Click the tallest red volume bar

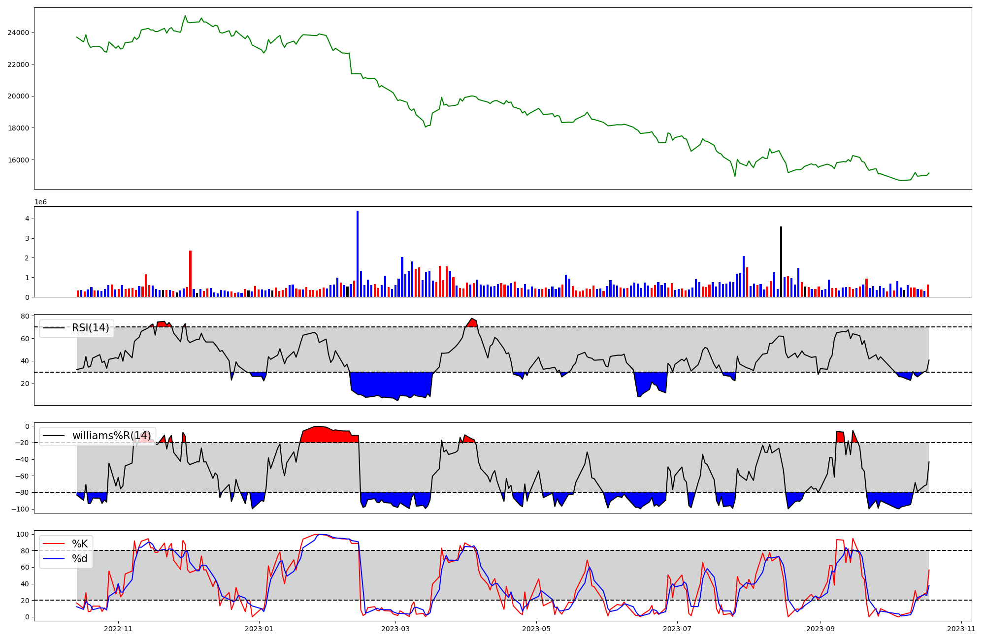pos(190,274)
